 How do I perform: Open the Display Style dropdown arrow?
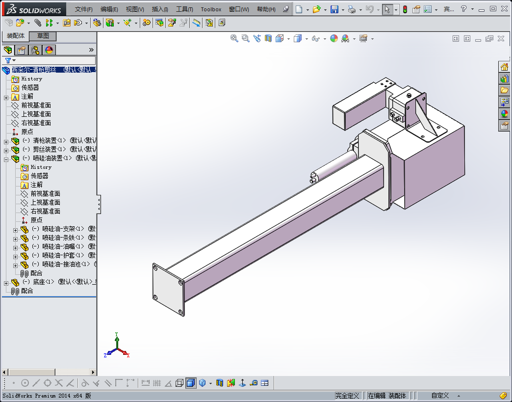pos(307,39)
